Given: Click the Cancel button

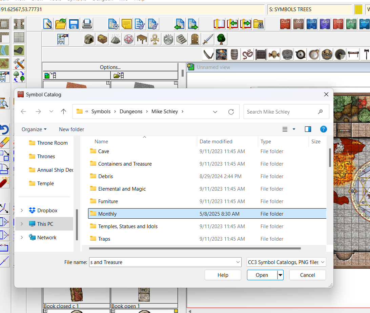Looking at the screenshot, I should [x=307, y=275].
